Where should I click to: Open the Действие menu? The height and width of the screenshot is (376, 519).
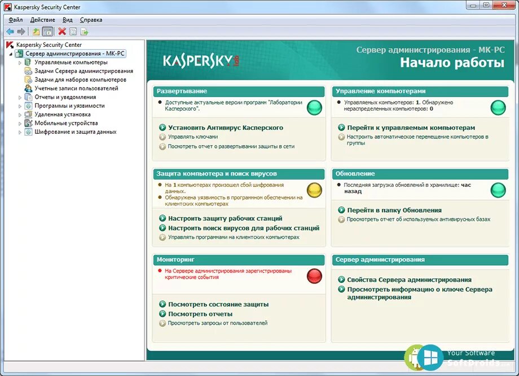click(x=43, y=20)
